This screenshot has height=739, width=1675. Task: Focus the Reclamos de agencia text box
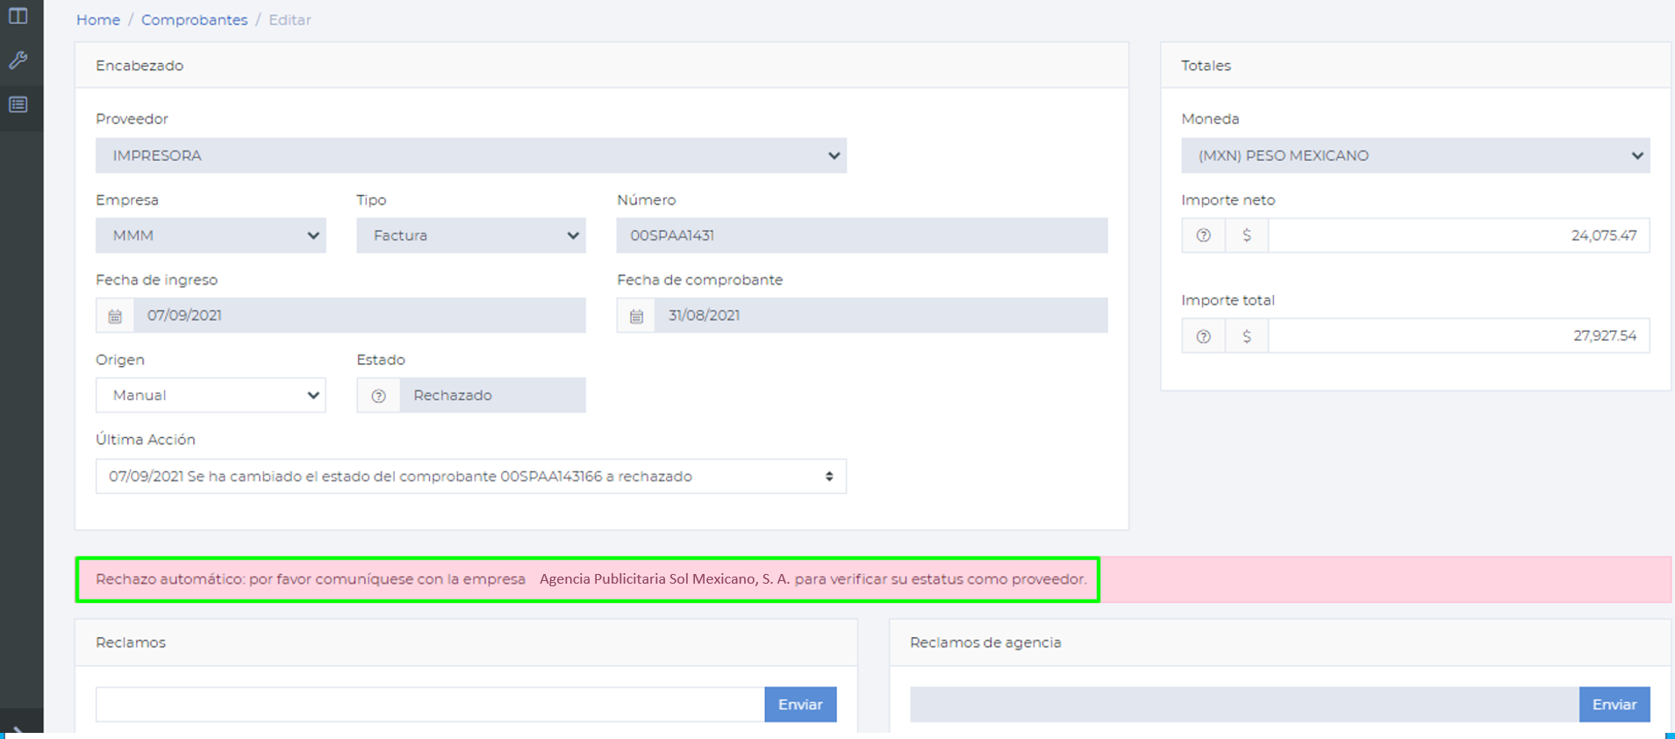pyautogui.click(x=1244, y=705)
